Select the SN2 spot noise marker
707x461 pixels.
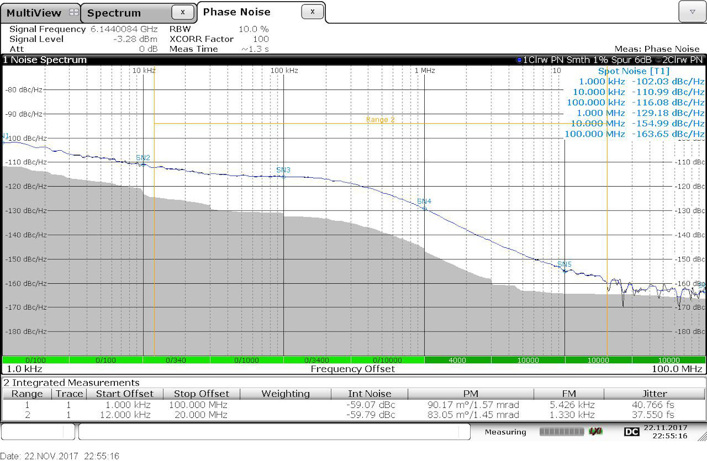(x=143, y=158)
